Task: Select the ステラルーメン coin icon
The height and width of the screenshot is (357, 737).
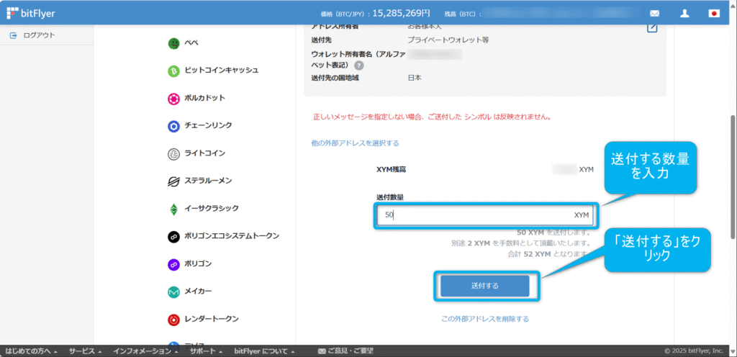Action: click(x=174, y=182)
